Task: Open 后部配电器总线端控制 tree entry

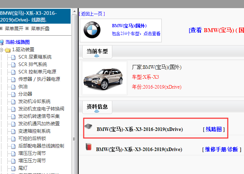Action: (x=41, y=146)
